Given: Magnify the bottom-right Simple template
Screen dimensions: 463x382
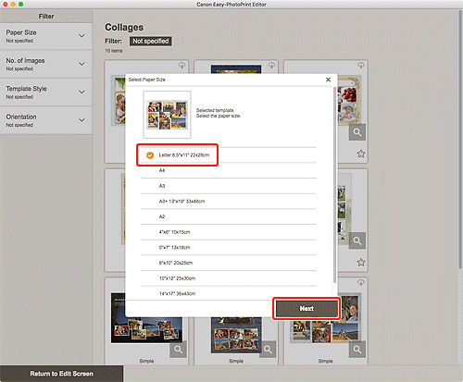Looking at the screenshot, I should (357, 350).
